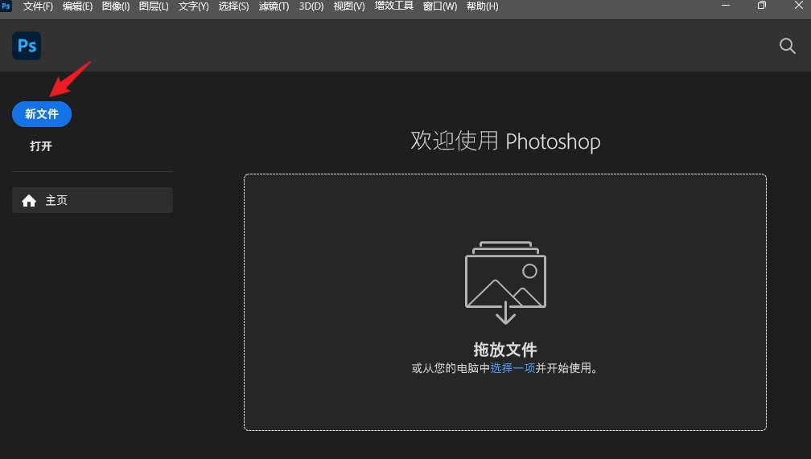The height and width of the screenshot is (459, 811).
Task: Click the small Ps icon in the title bar
Action: (x=6, y=6)
